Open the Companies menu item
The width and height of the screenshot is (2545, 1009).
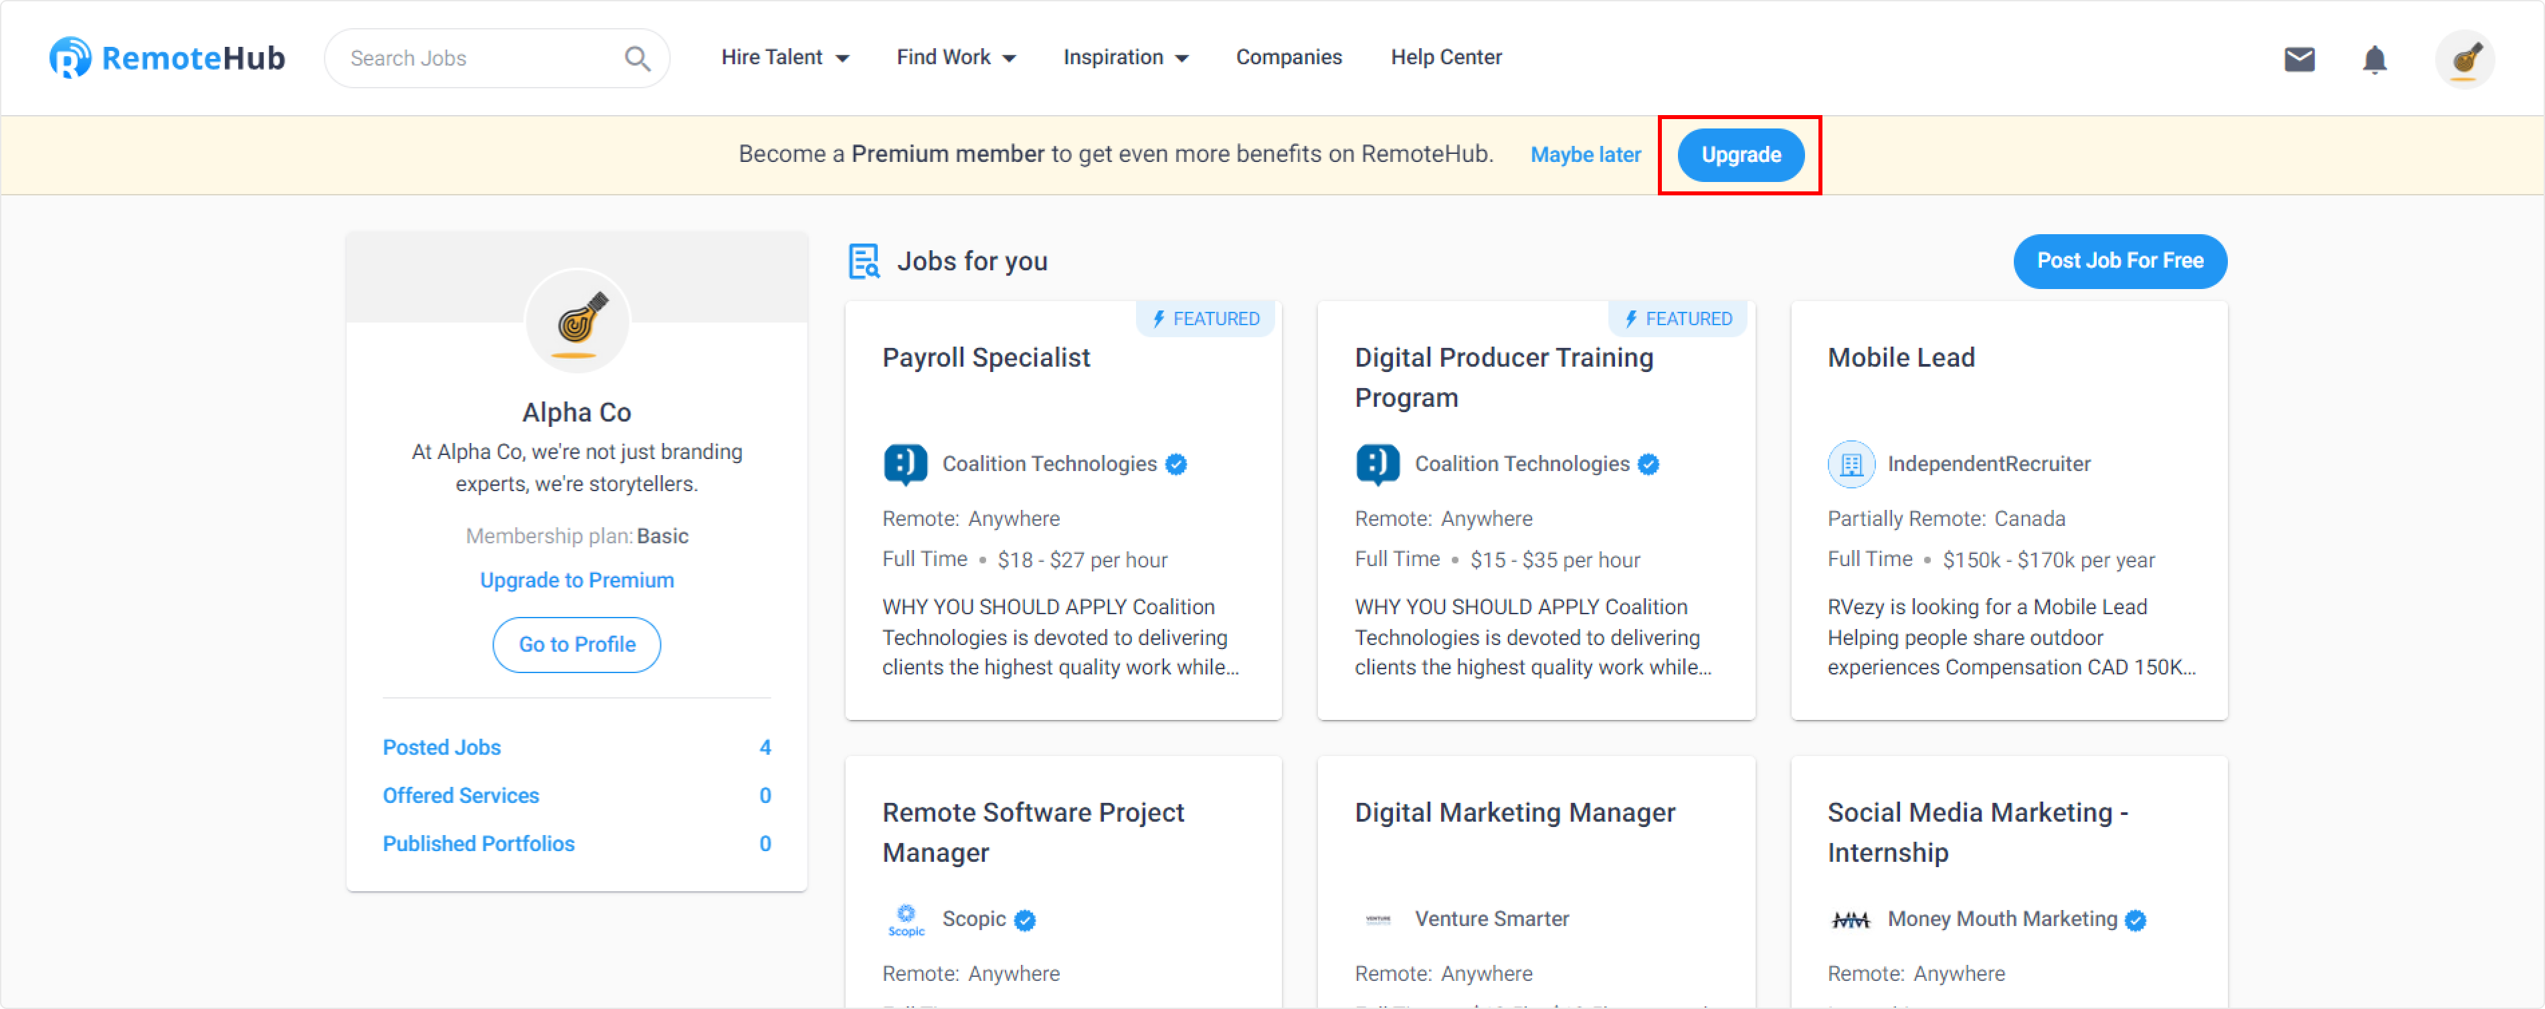(x=1289, y=58)
